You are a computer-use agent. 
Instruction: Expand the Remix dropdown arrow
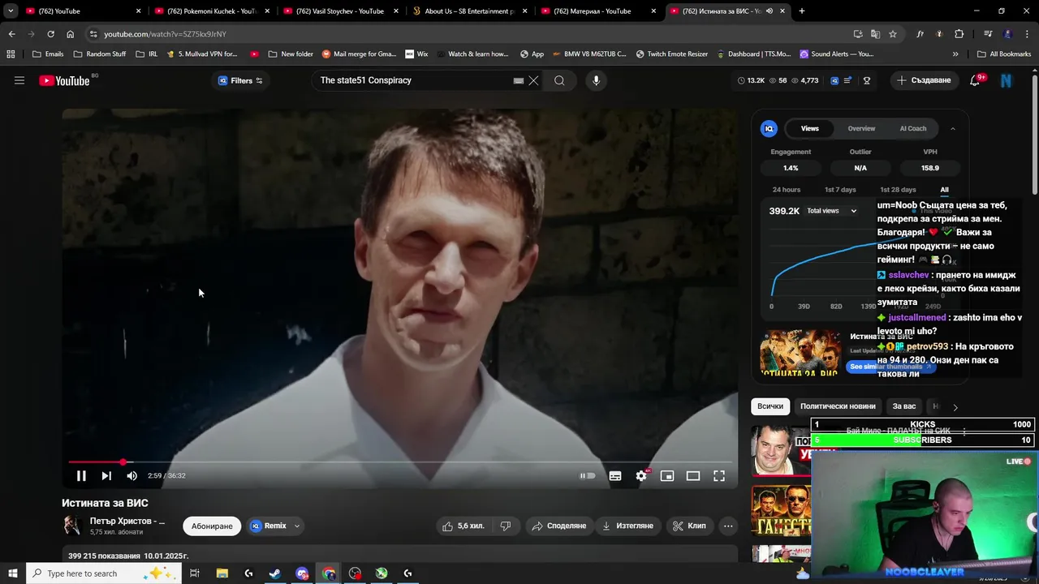297,526
